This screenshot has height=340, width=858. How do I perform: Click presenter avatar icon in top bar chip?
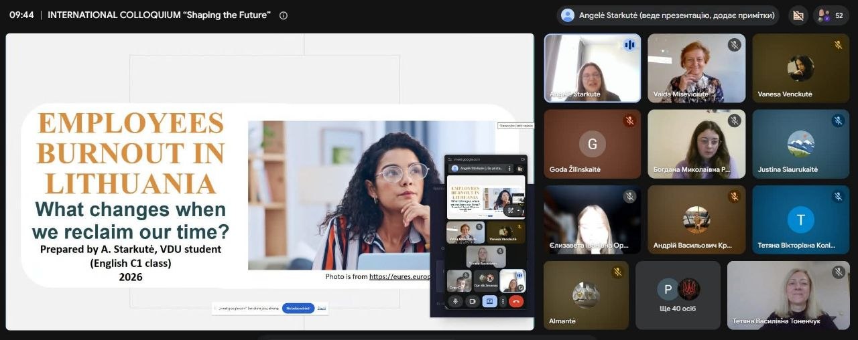pyautogui.click(x=568, y=15)
